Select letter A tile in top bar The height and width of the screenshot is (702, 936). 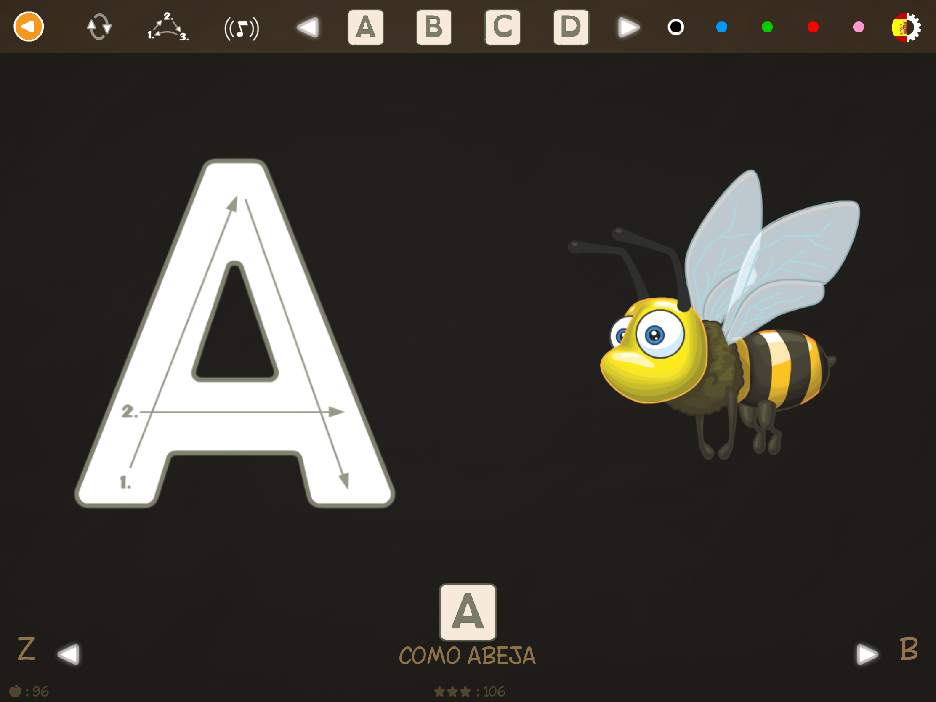[x=366, y=27]
